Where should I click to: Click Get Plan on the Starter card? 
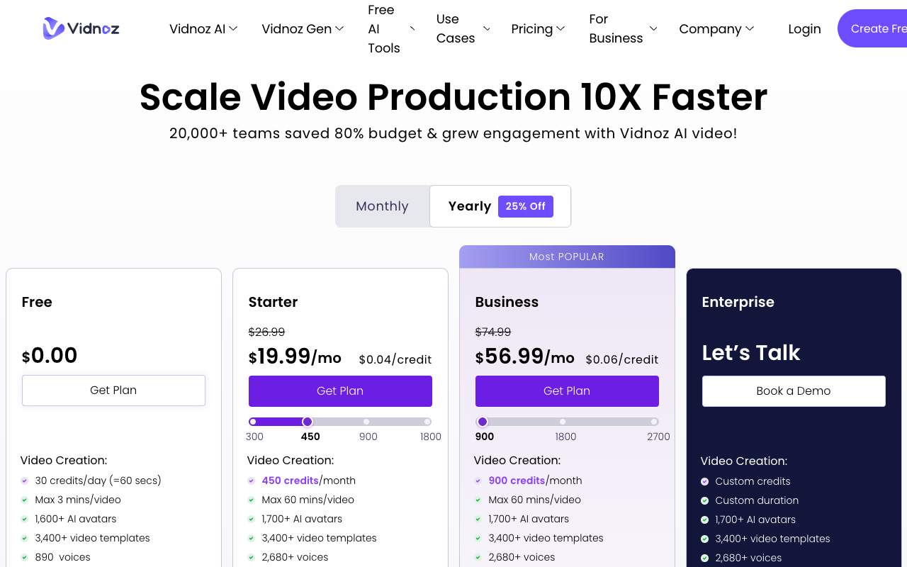(x=340, y=391)
